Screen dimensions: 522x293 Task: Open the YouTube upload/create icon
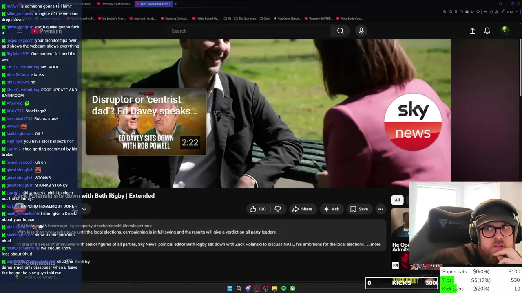[472, 31]
